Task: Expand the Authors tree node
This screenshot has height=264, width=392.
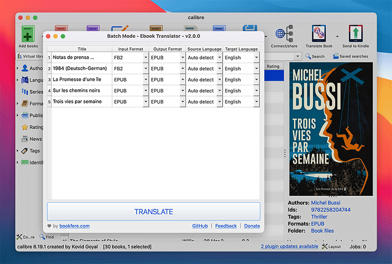Action: (x=18, y=68)
